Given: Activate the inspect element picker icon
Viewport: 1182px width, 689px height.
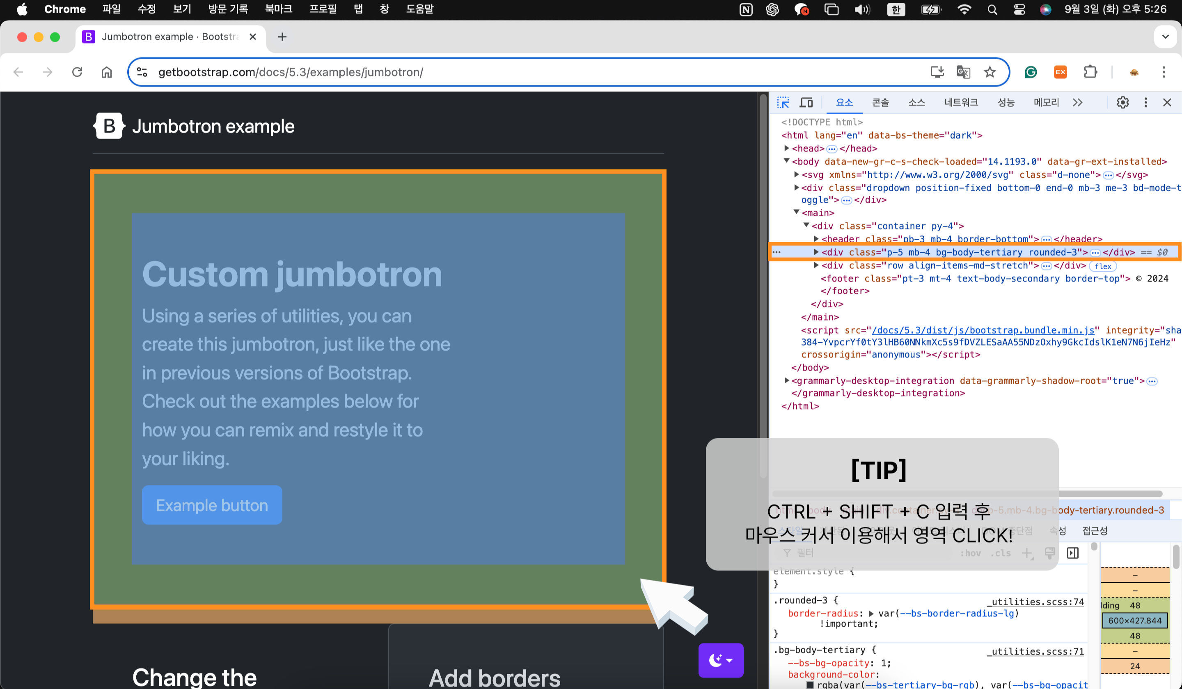Looking at the screenshot, I should pos(783,102).
